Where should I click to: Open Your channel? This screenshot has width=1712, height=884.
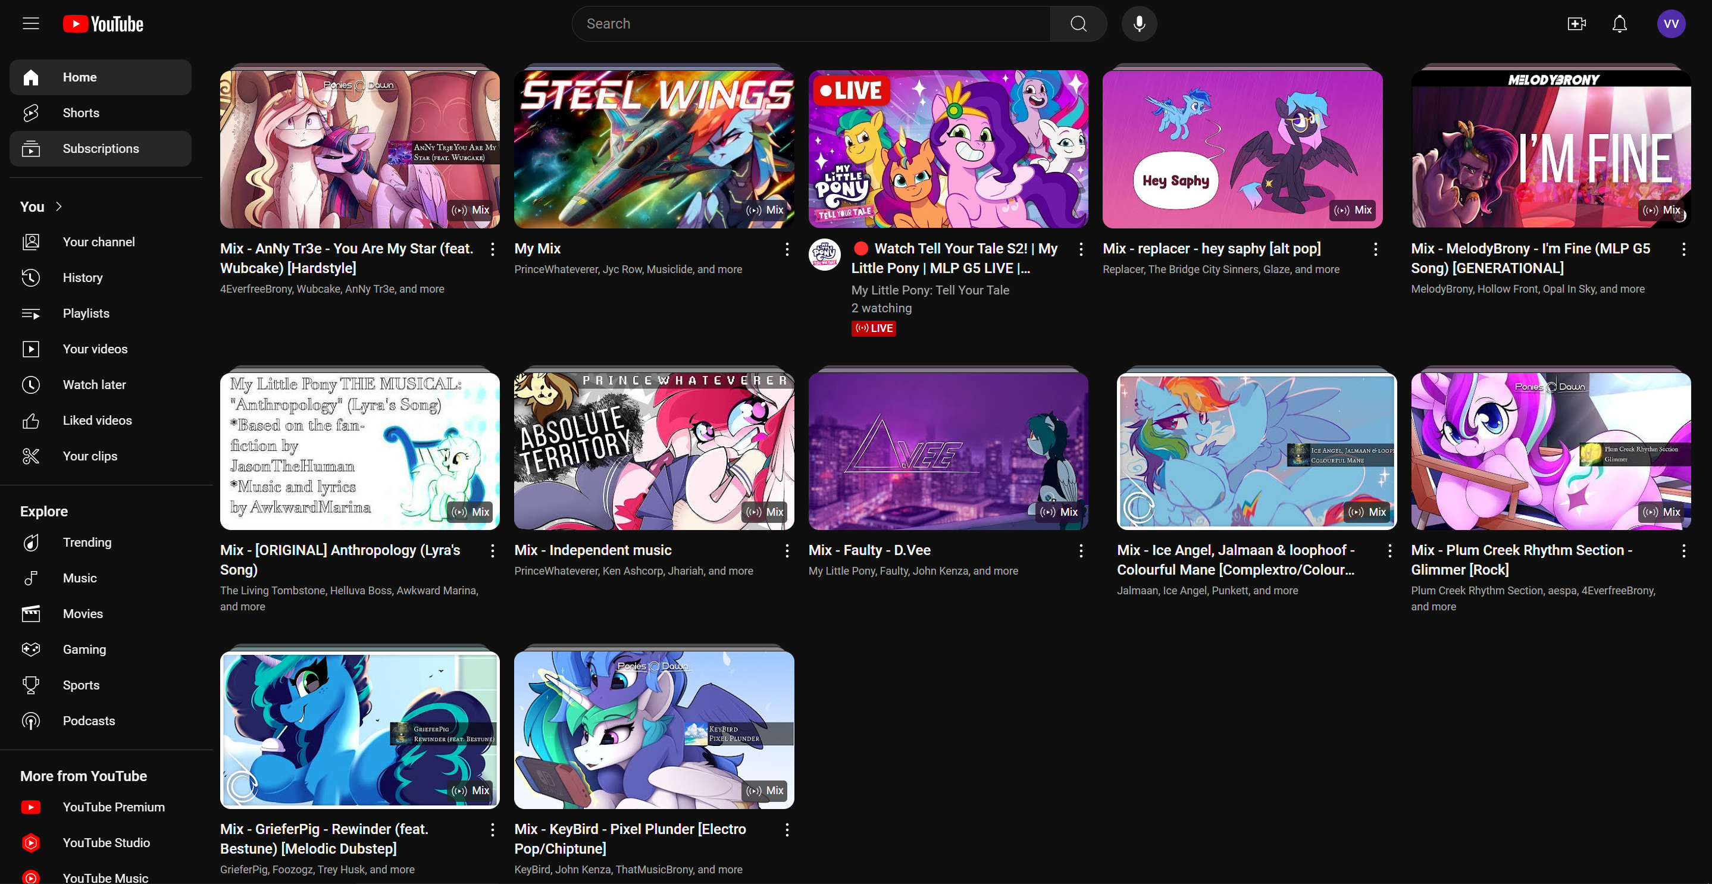101,242
